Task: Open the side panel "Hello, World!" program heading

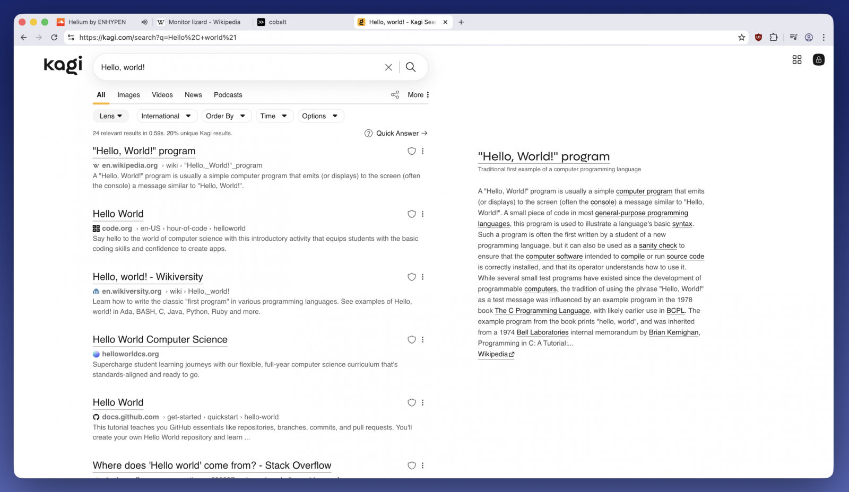Action: point(544,156)
